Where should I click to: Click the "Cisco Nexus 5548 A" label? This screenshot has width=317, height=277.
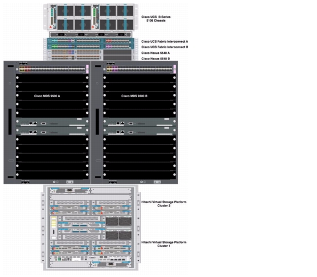(155, 53)
